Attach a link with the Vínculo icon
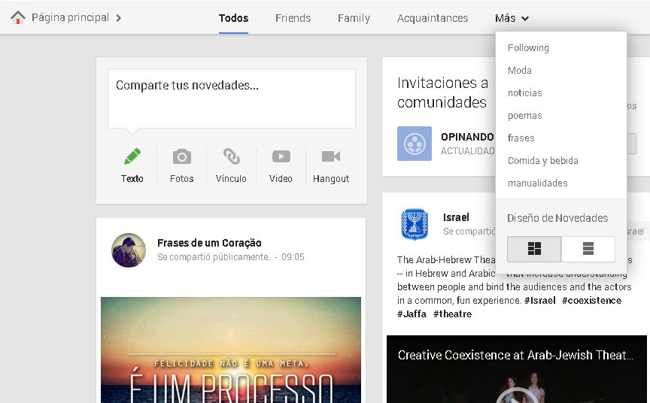The image size is (650, 403). click(231, 156)
